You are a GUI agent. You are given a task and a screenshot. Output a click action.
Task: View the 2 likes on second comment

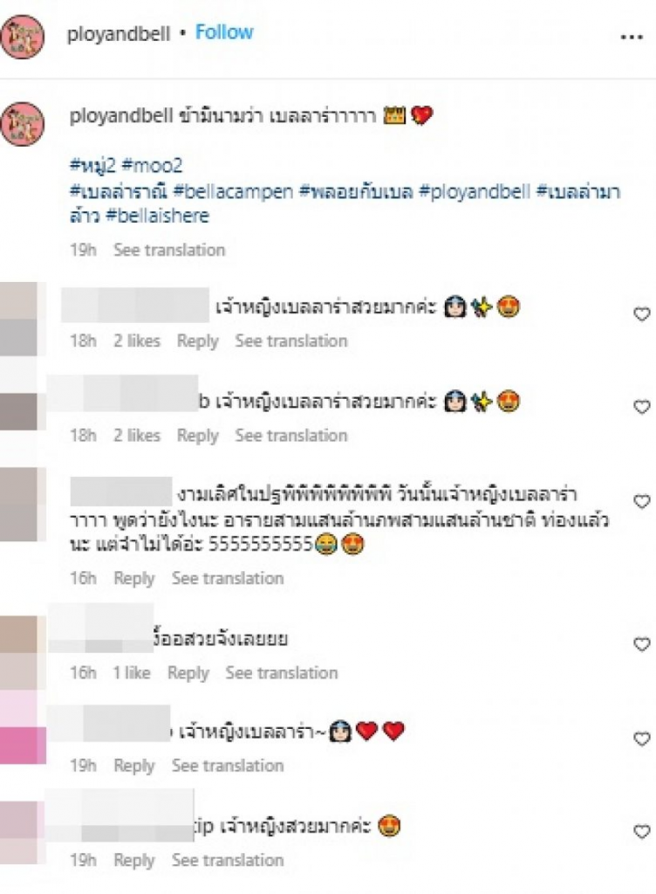tap(137, 436)
